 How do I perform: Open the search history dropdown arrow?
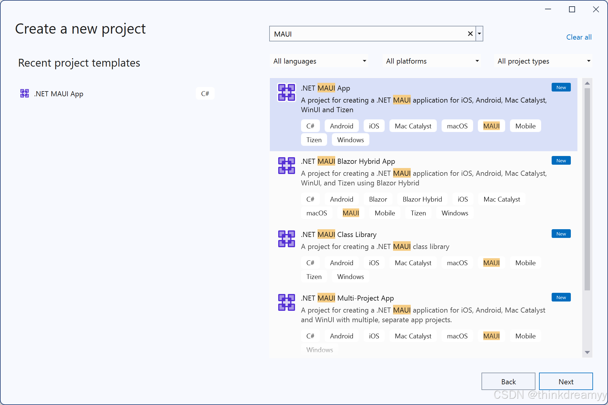point(479,34)
